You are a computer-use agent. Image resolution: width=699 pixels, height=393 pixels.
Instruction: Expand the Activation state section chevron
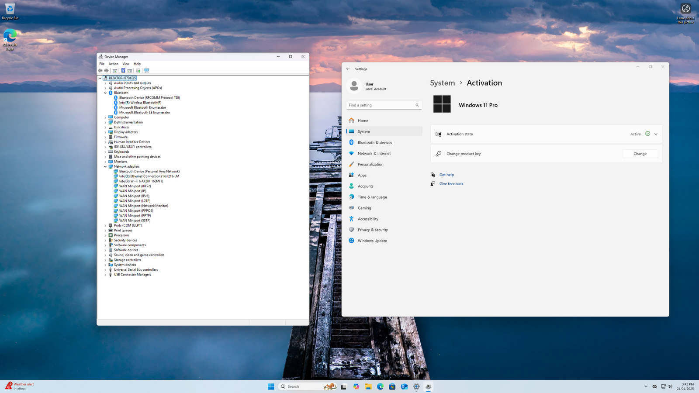(x=656, y=134)
